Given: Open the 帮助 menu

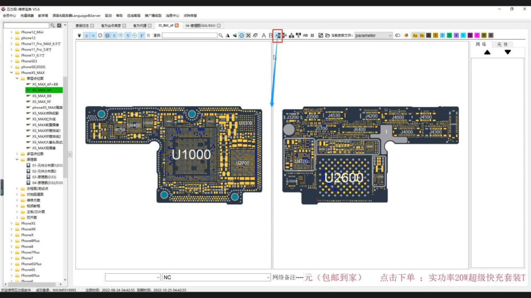Looking at the screenshot, I should point(120,16).
